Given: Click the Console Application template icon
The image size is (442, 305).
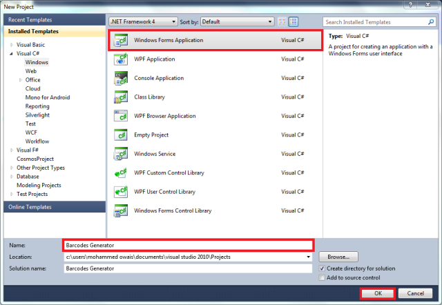Looking at the screenshot, I should (121, 78).
